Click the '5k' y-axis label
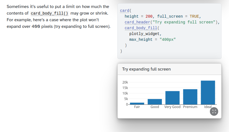 (x=126, y=99)
